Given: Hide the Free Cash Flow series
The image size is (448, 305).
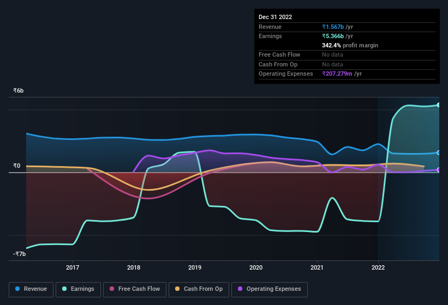Looking at the screenshot, I should [x=135, y=289].
